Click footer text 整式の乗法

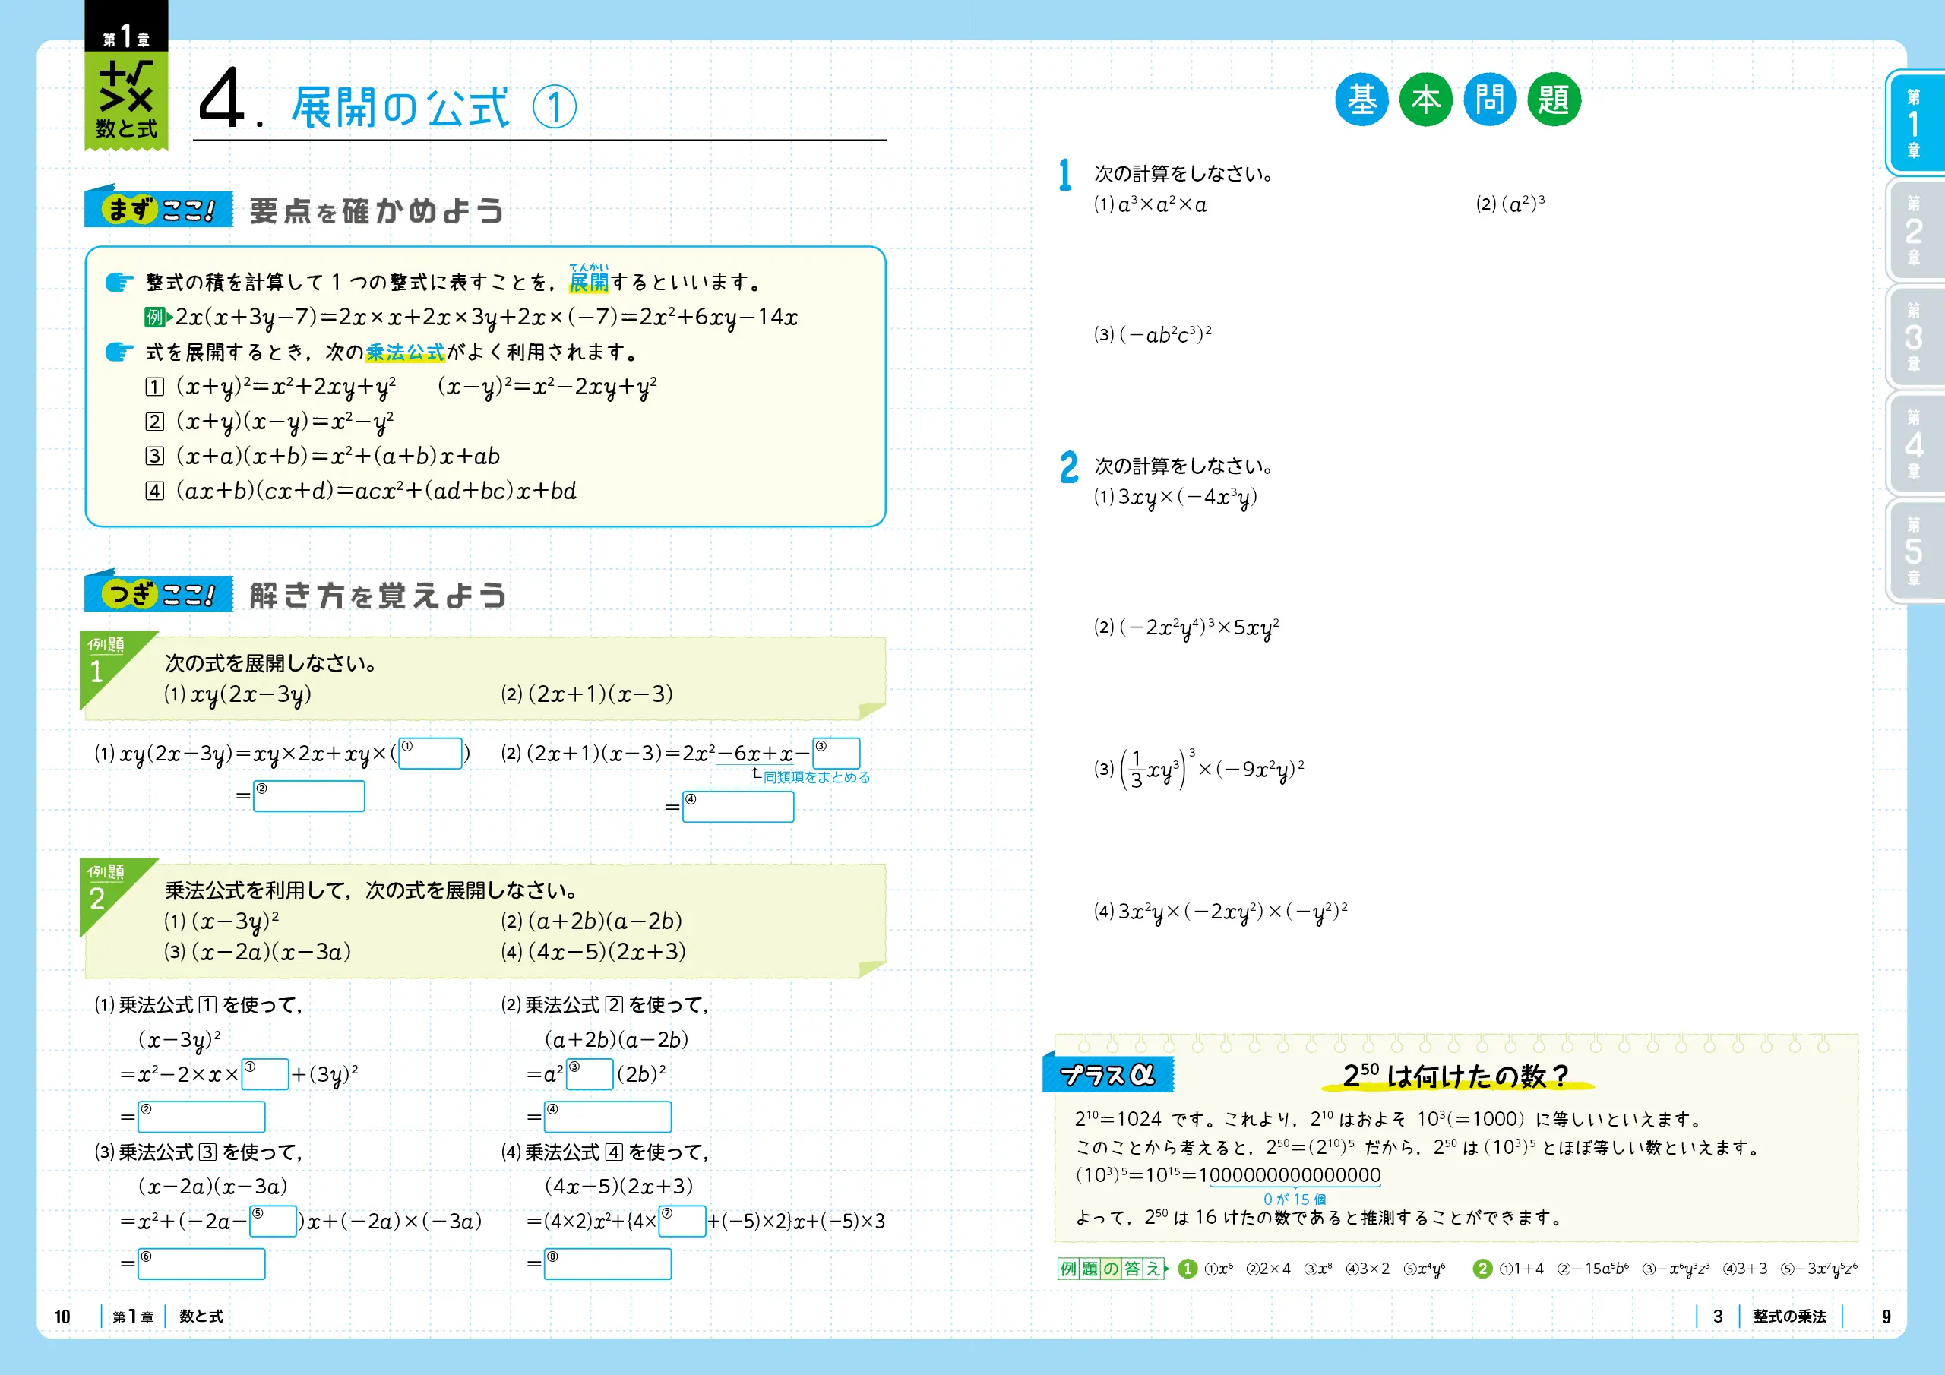click(x=1790, y=1317)
